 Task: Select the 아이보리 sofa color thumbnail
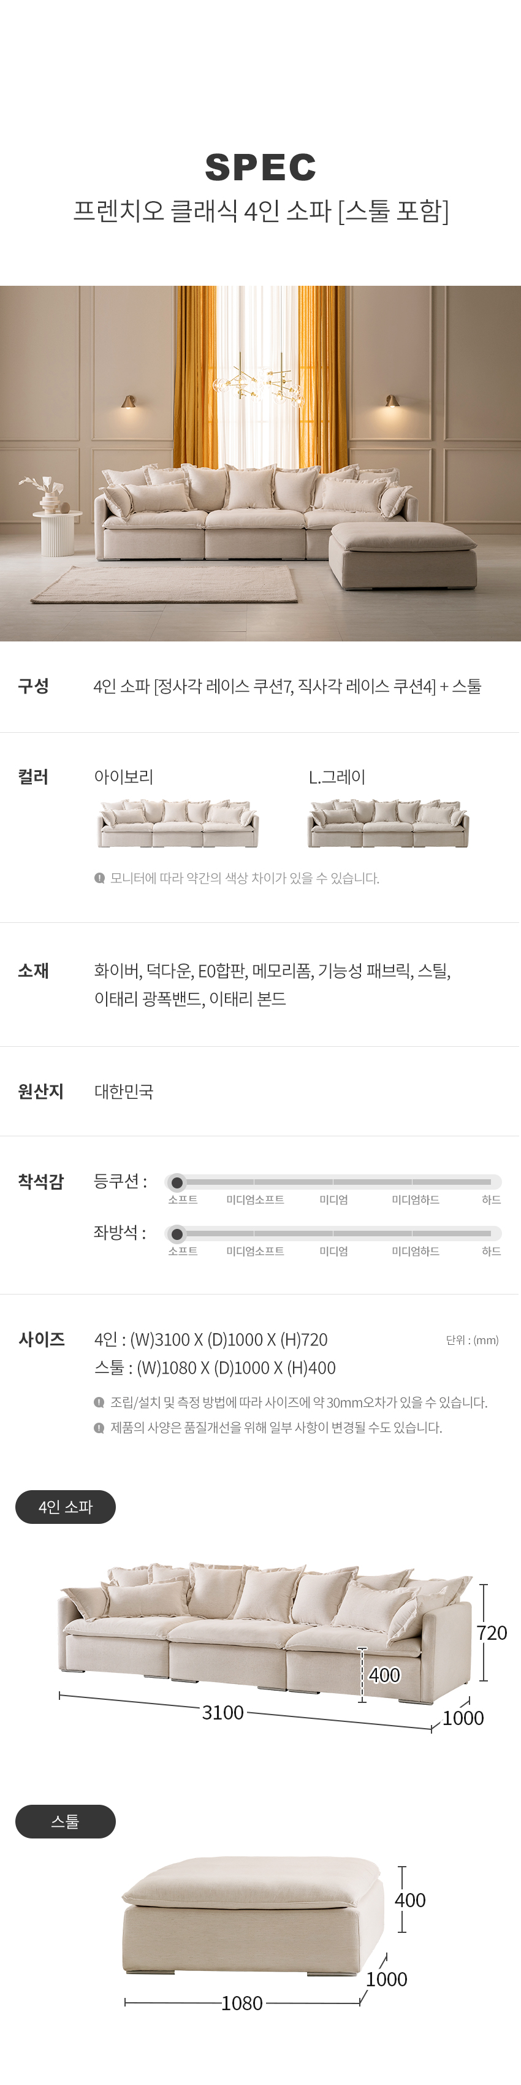pos(178,823)
